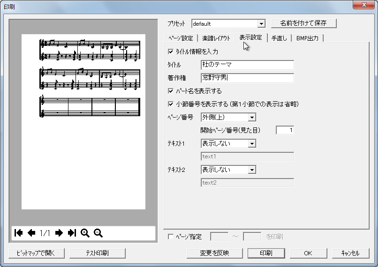Click the タイトル text field
Image resolution: width=378 pixels, height=267 pixels.
(x=247, y=65)
